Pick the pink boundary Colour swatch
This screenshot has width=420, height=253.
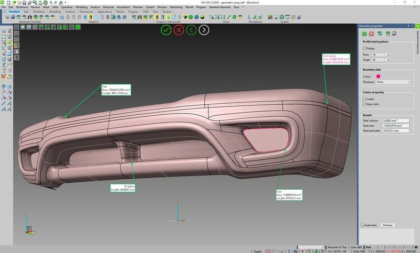coord(379,76)
